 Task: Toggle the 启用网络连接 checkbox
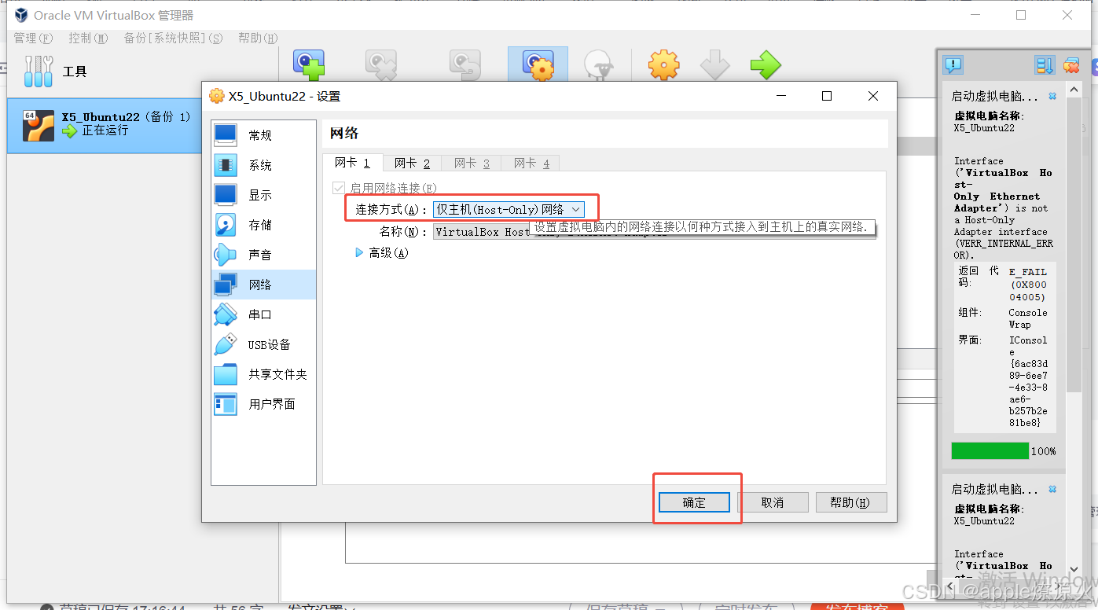pyautogui.click(x=339, y=188)
